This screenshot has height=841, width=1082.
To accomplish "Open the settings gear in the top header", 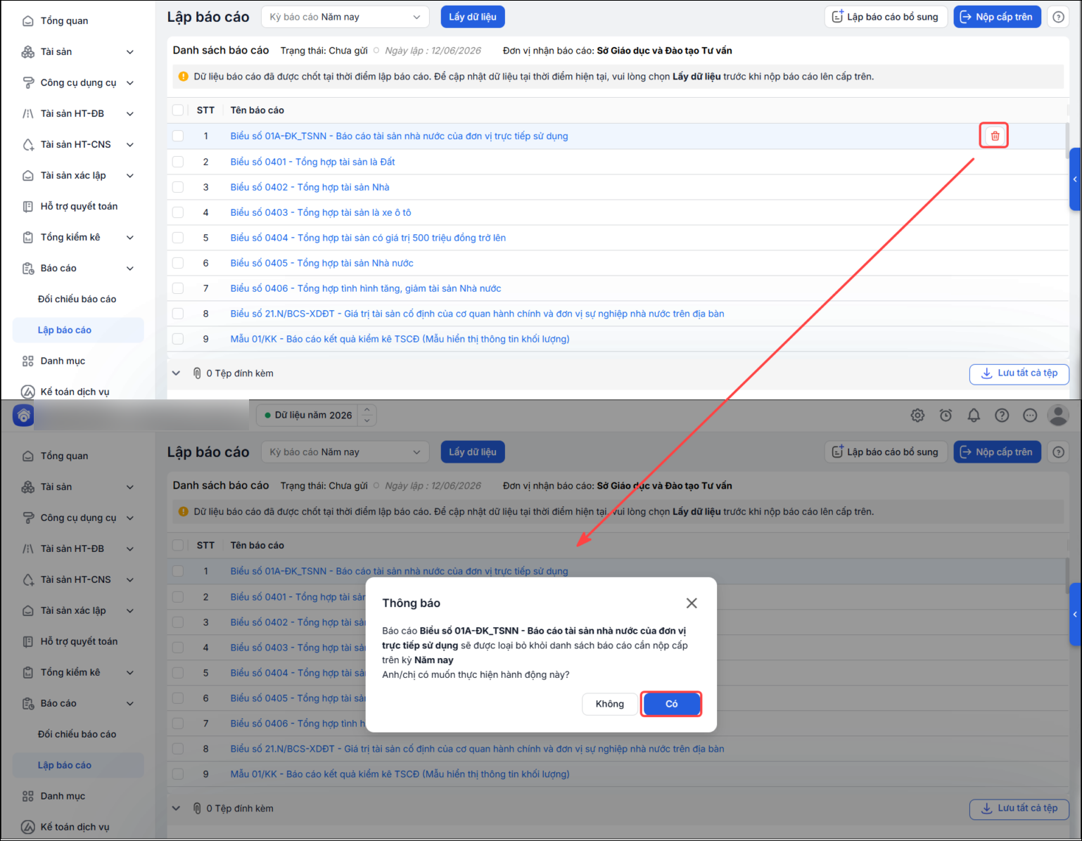I will click(x=917, y=416).
